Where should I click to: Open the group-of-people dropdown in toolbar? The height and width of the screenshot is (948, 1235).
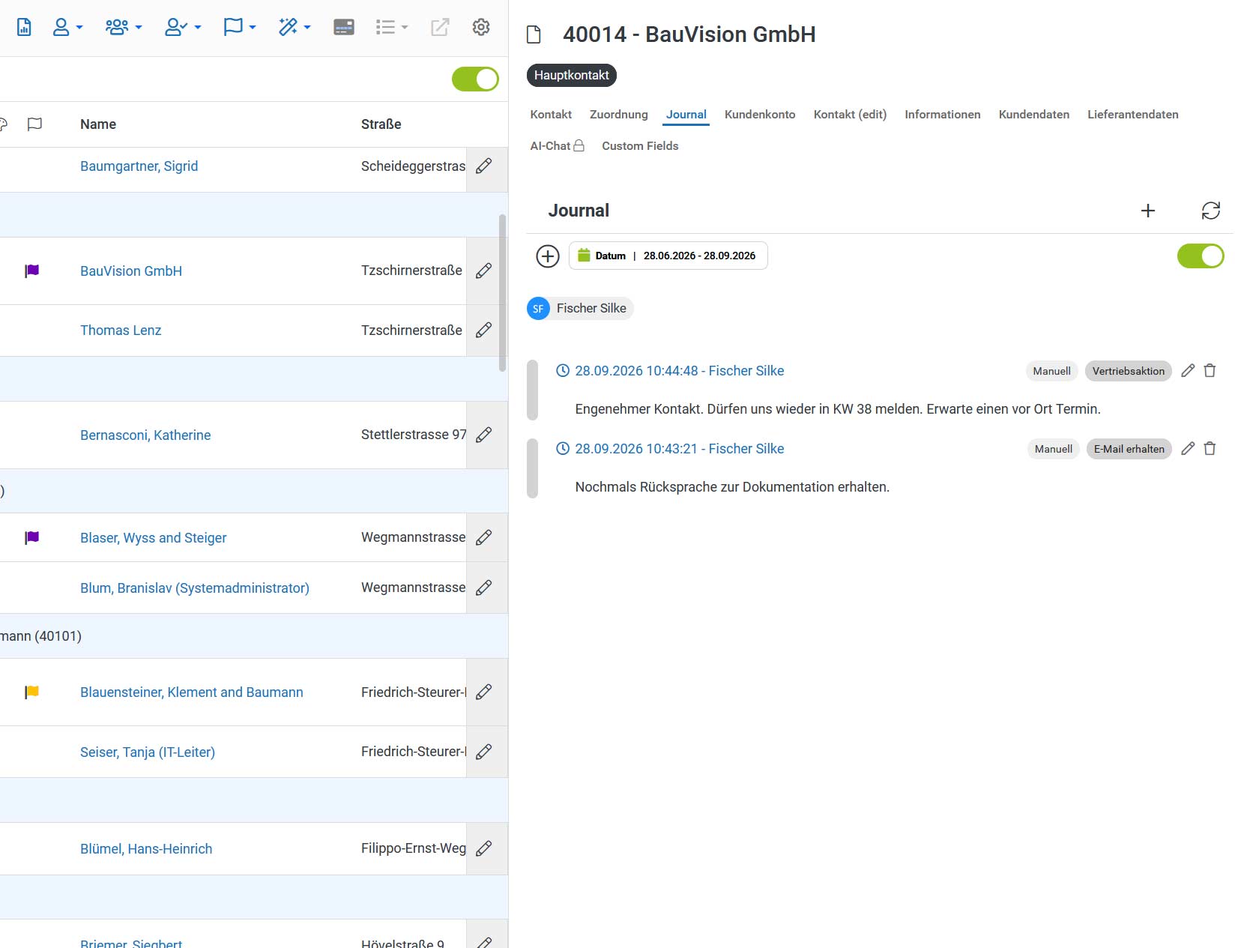[124, 27]
